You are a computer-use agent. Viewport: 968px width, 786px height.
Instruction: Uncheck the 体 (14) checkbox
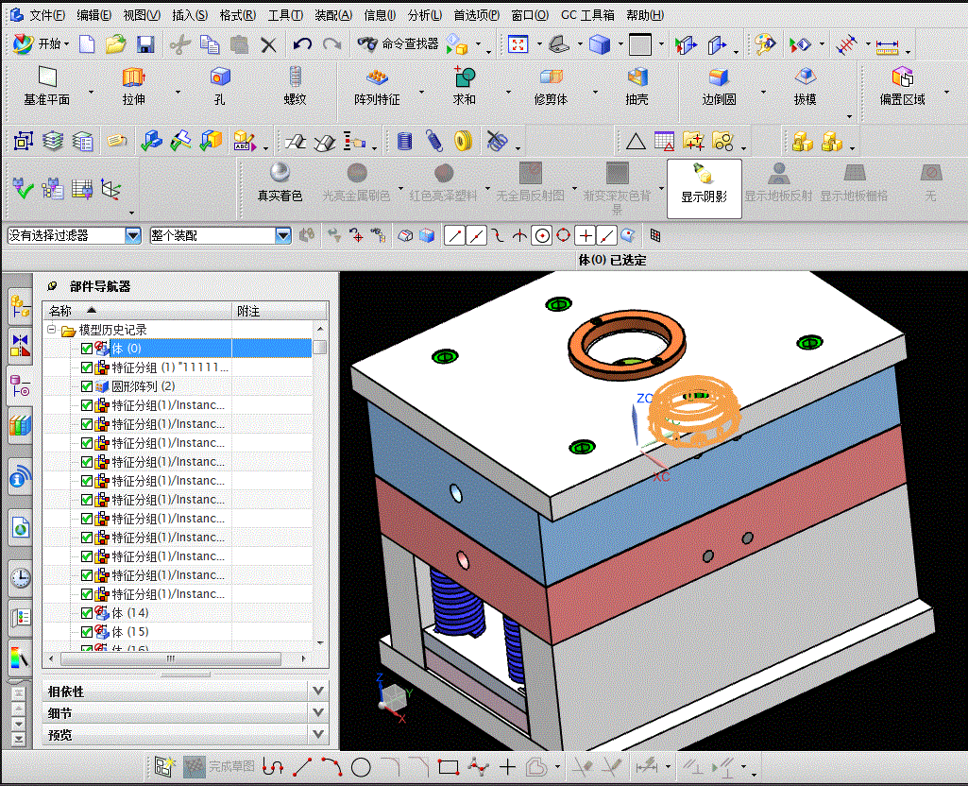87,613
